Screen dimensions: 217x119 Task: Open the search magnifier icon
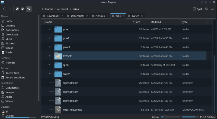click(206, 9)
